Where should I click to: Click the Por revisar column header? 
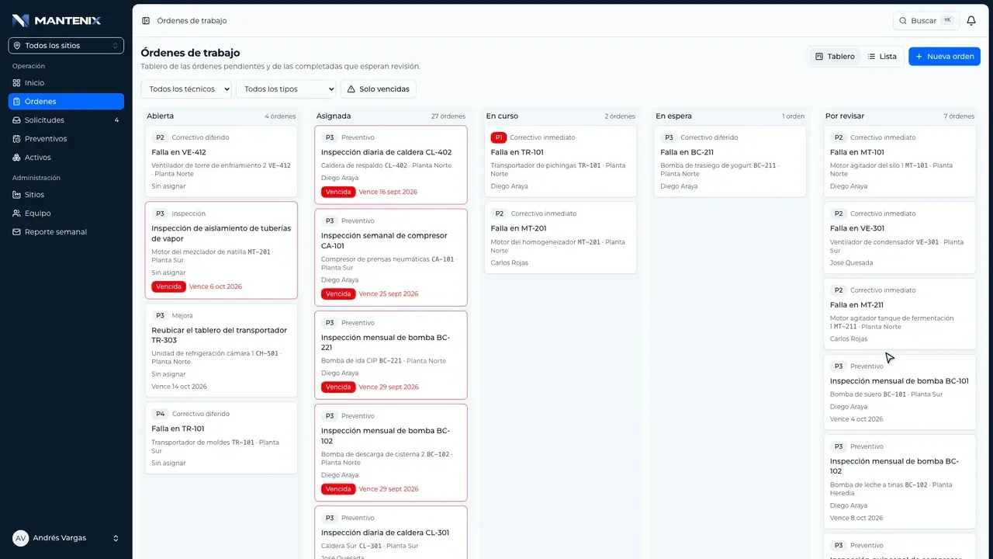[x=845, y=116]
